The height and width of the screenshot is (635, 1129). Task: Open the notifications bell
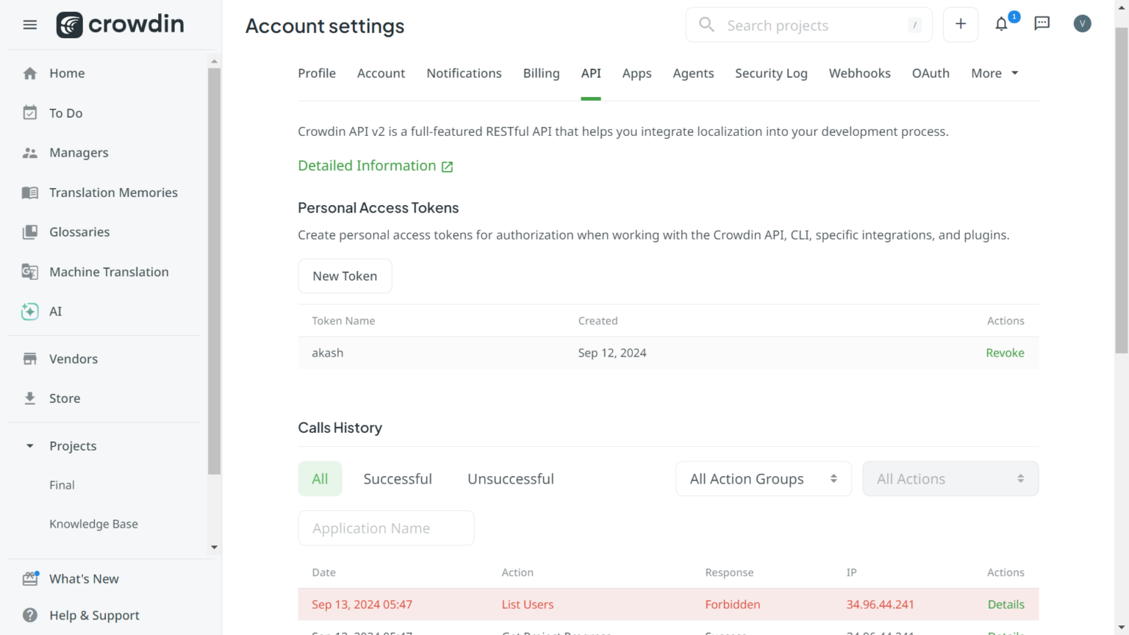point(1001,24)
